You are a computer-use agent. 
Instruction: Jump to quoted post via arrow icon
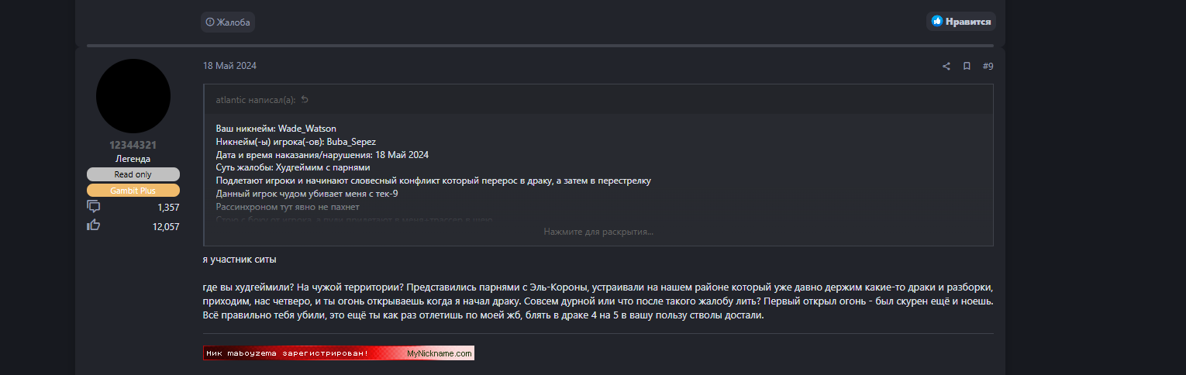[x=305, y=100]
